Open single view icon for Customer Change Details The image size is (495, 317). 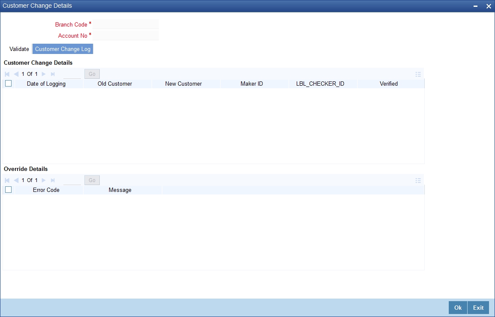click(x=418, y=74)
